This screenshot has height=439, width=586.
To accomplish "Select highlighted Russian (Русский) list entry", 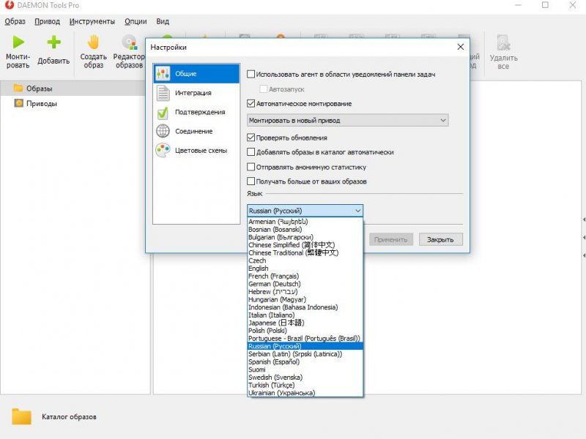I will (x=305, y=346).
